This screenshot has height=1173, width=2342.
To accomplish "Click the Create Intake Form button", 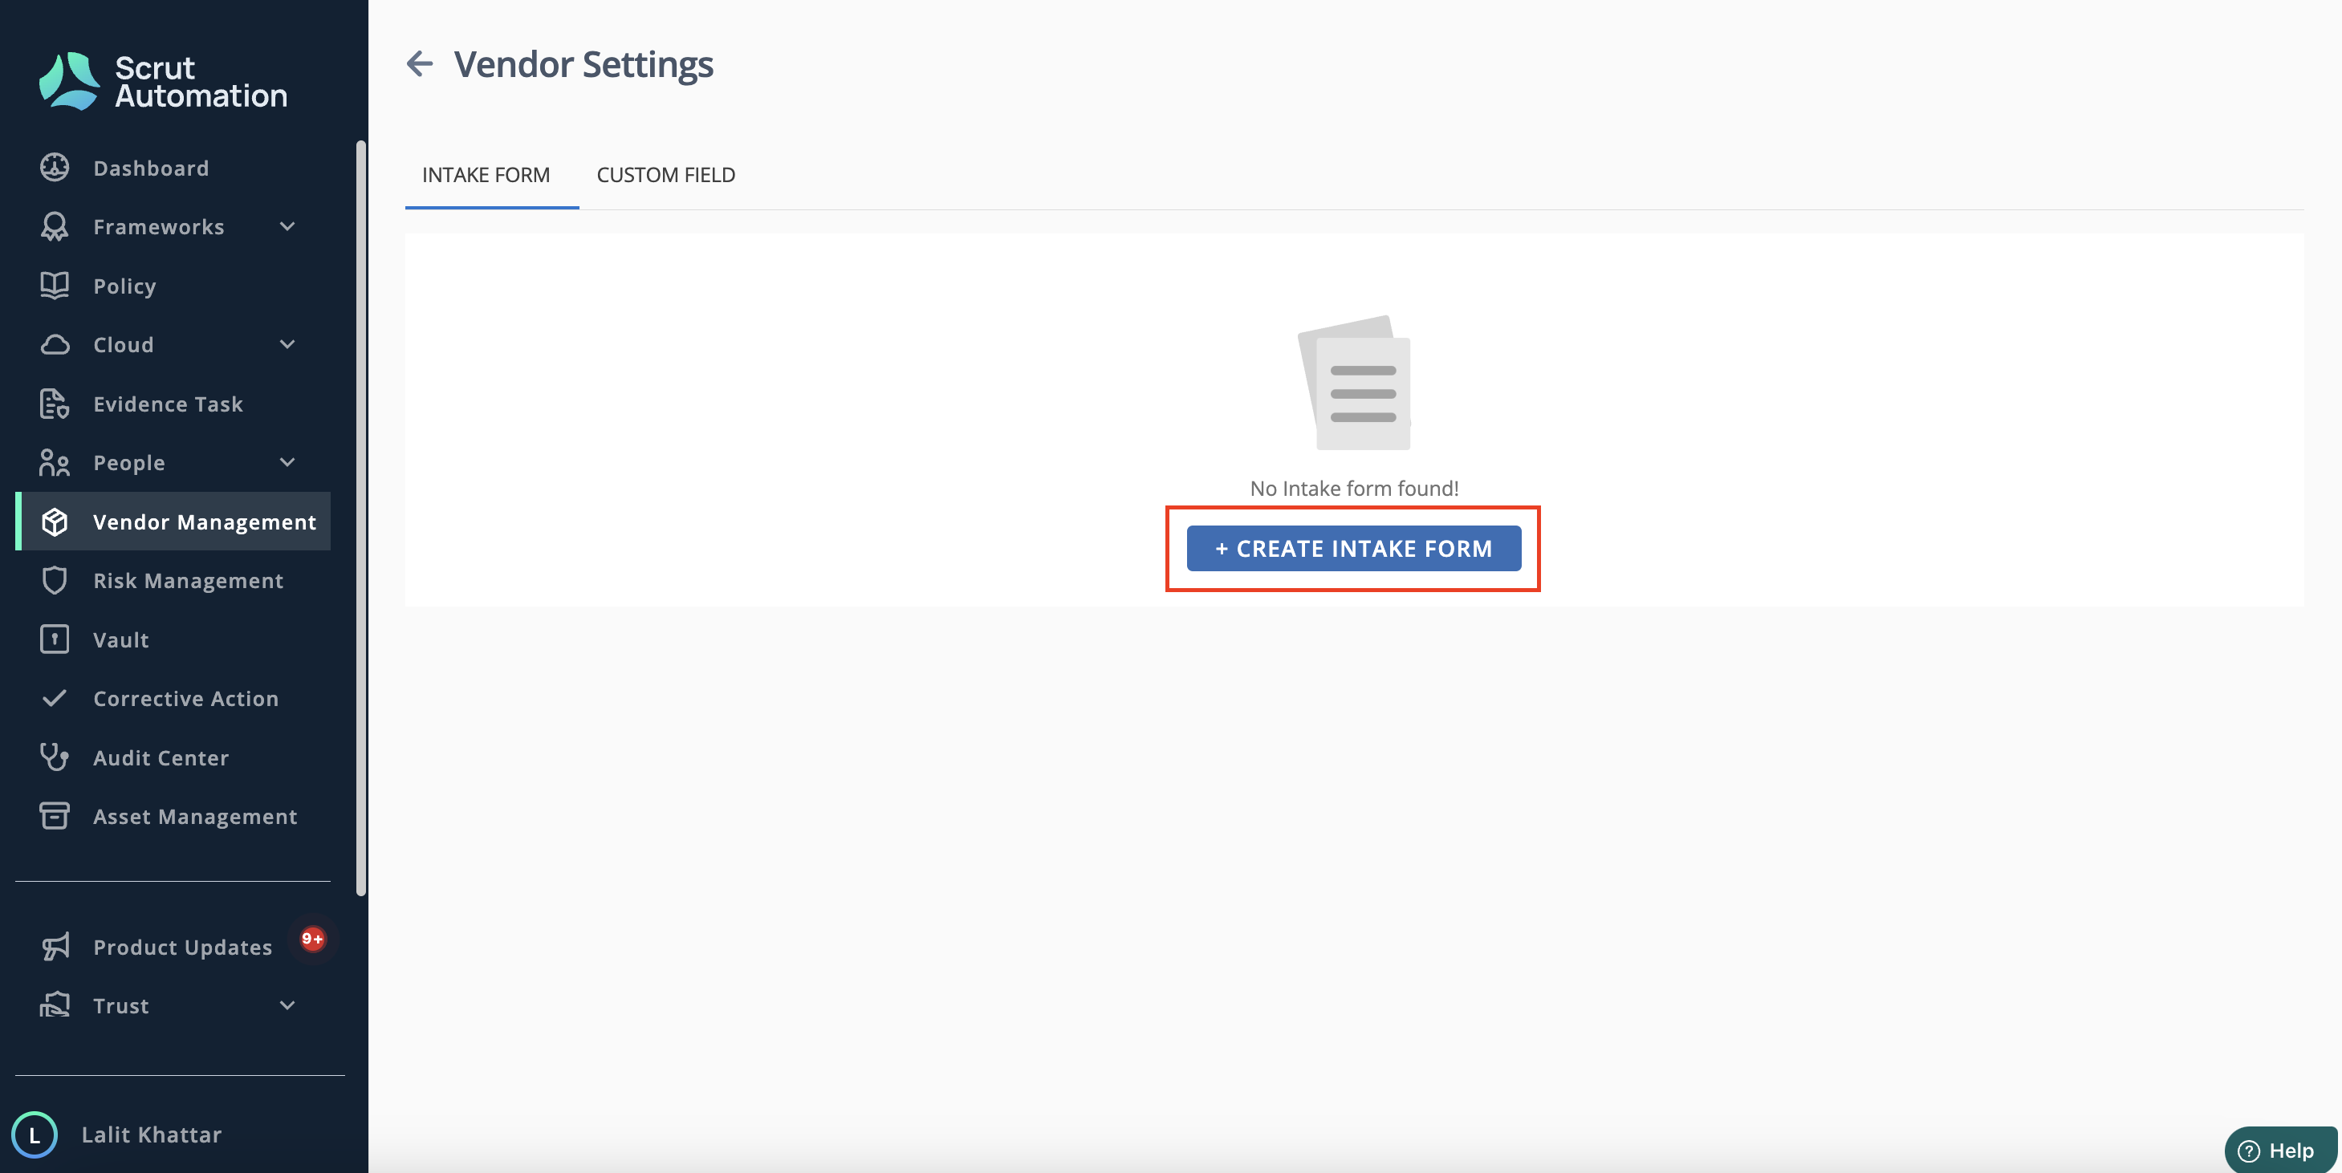I will (1353, 548).
